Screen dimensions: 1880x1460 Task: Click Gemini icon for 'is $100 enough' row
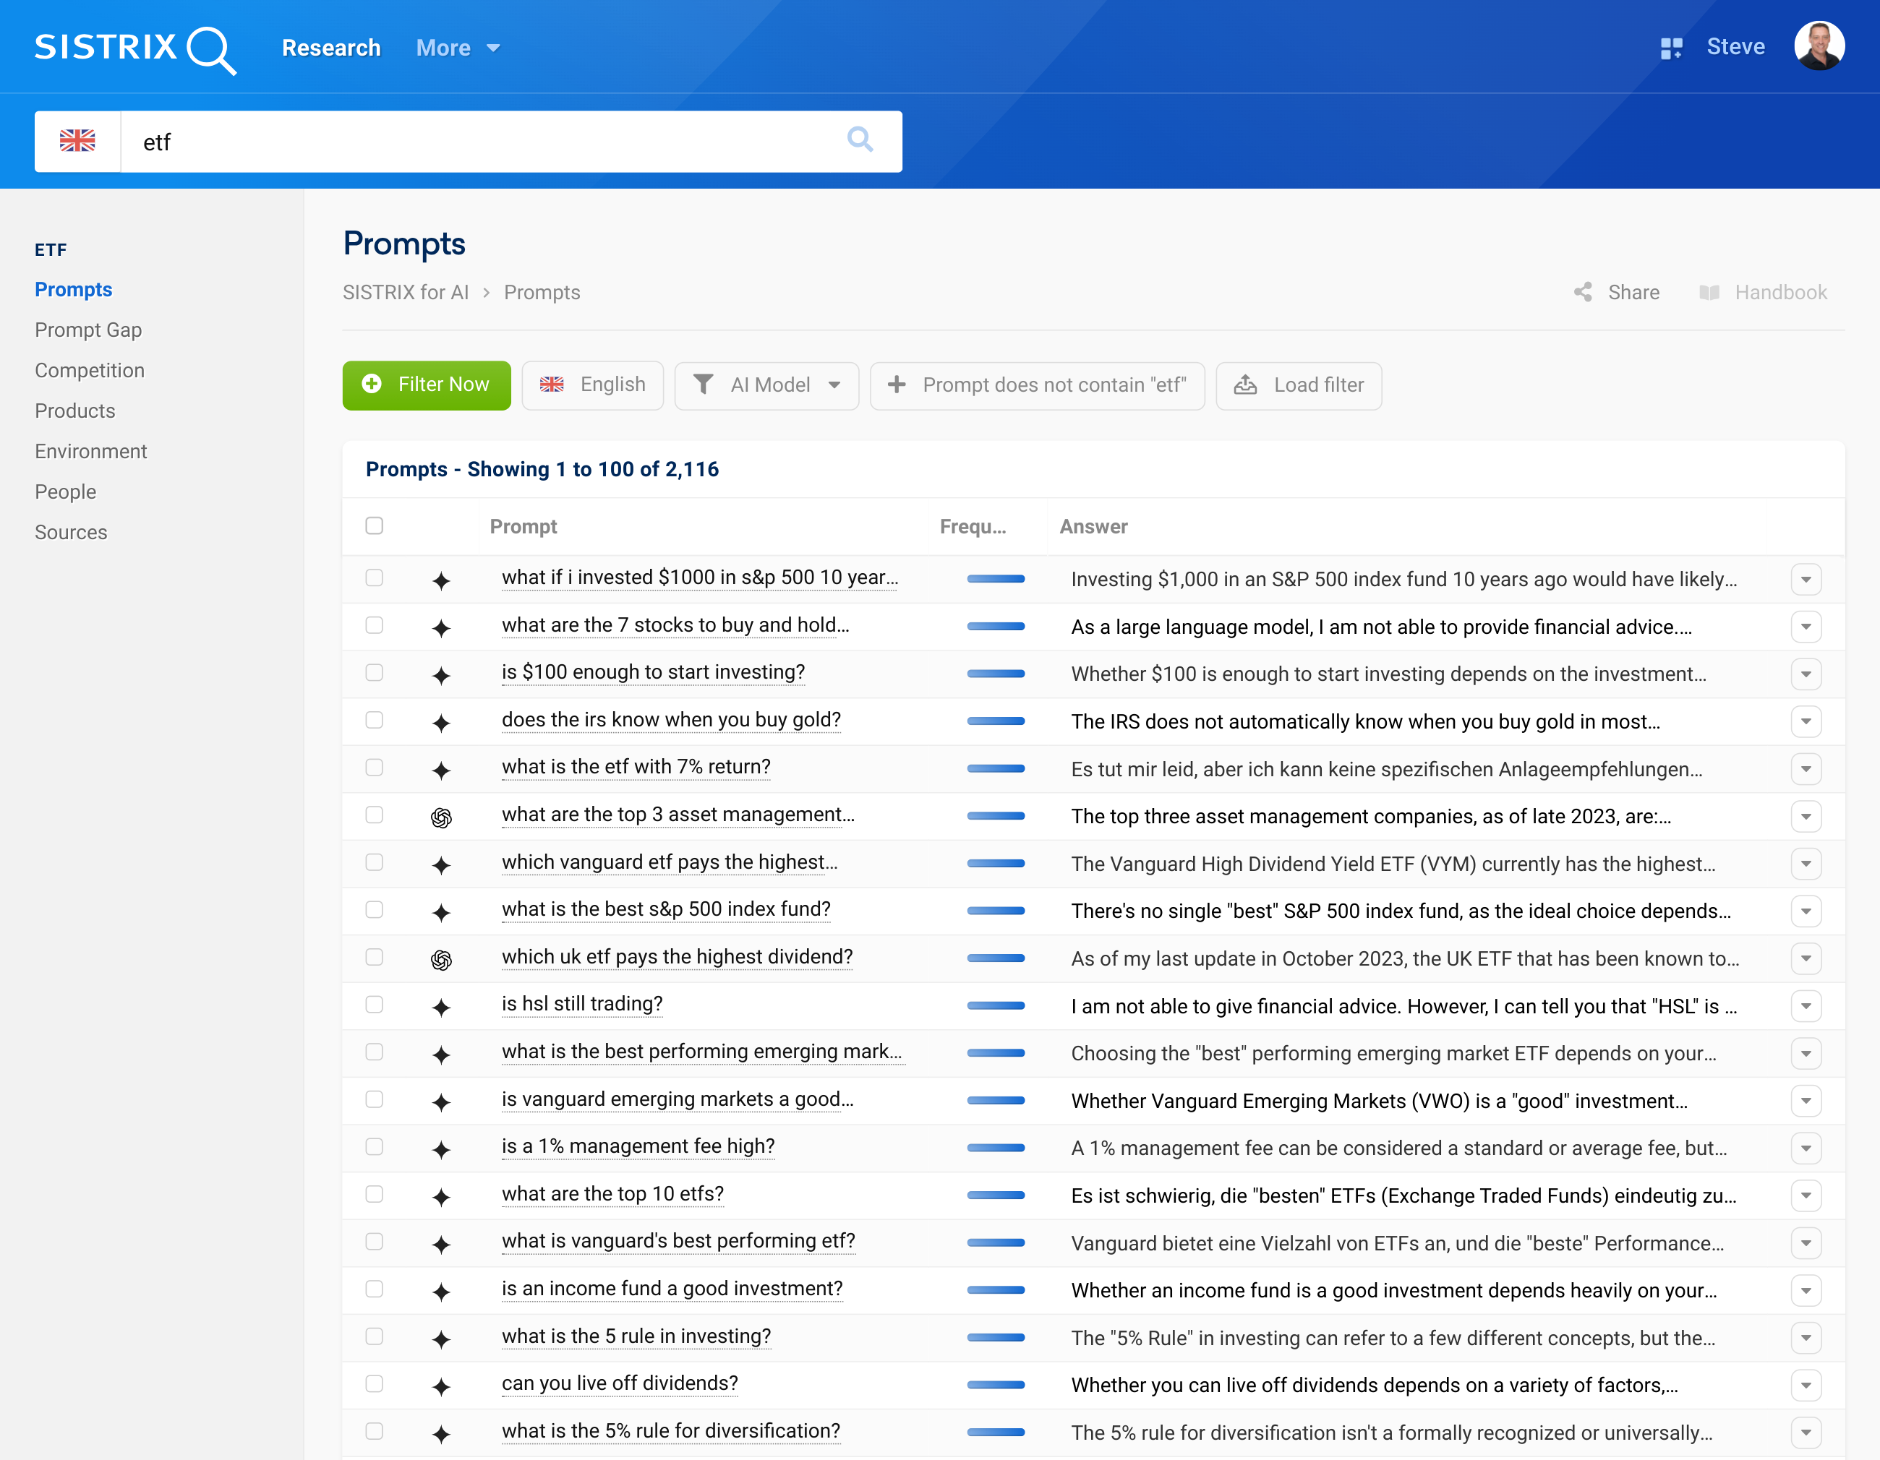(442, 675)
